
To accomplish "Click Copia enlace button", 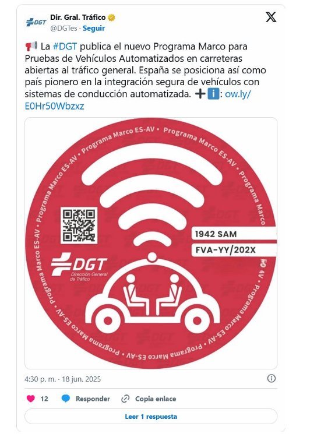I will point(156,399).
